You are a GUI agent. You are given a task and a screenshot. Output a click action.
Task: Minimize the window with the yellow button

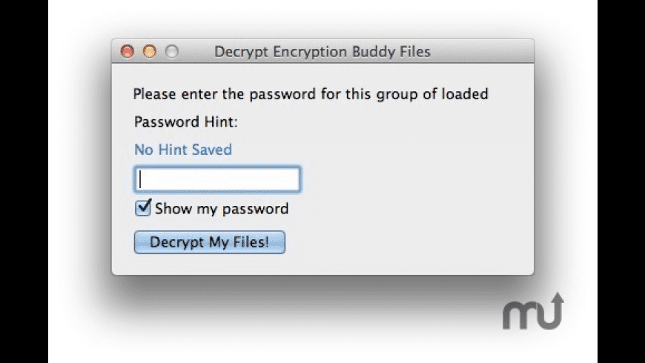click(x=149, y=52)
